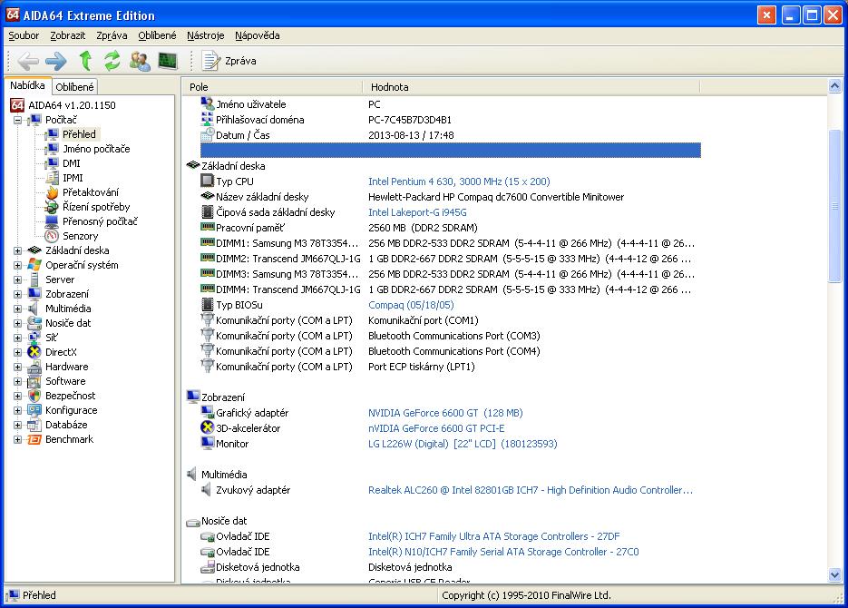Select AIDA64 v1.20.1150 root tree item
This screenshot has height=608, width=848.
[72, 105]
